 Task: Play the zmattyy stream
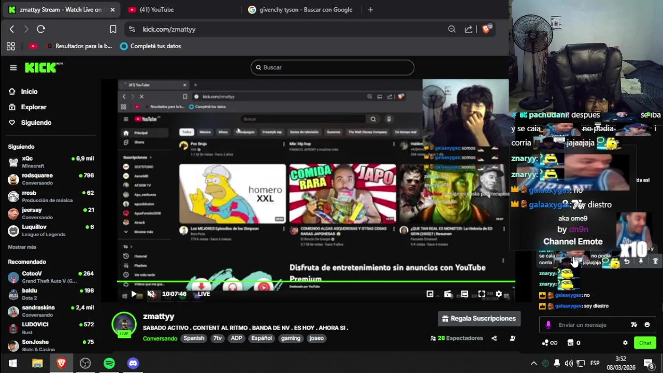[x=134, y=294]
